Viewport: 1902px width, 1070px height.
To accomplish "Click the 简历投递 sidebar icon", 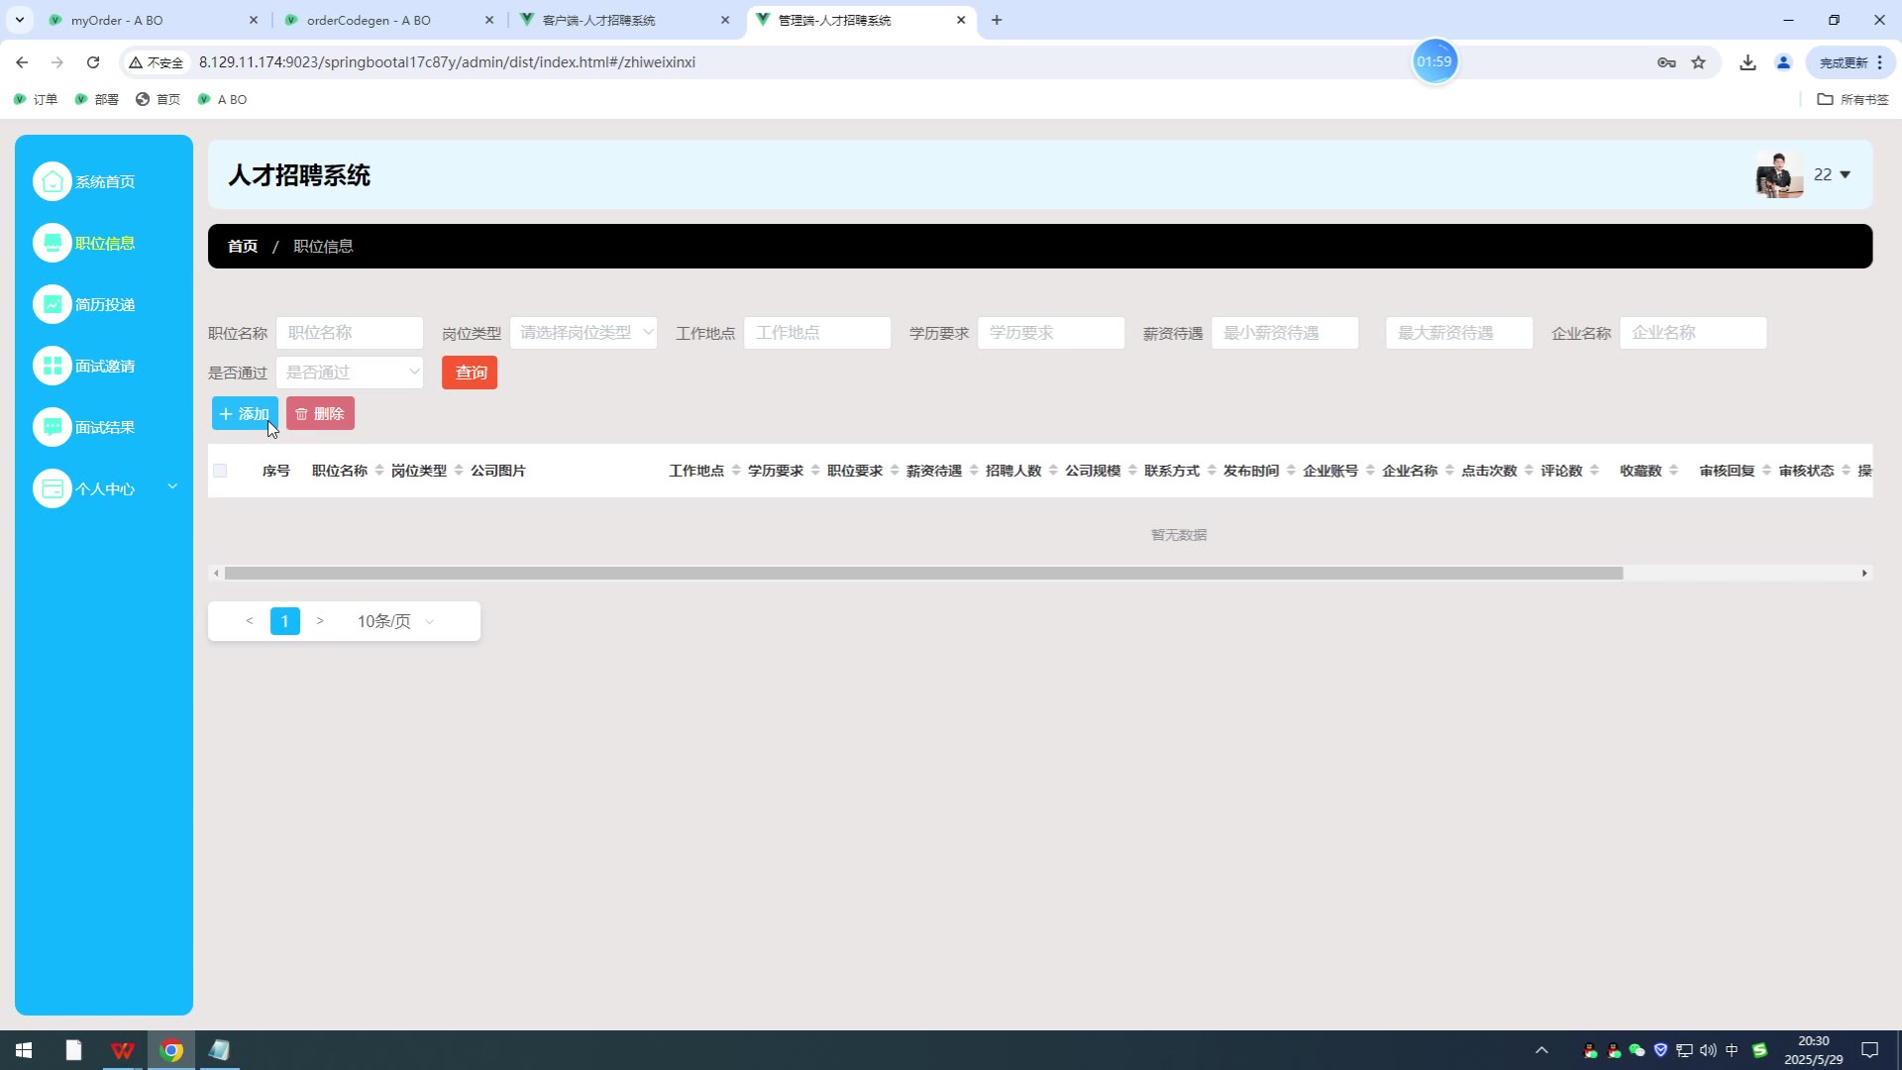I will tap(53, 304).
